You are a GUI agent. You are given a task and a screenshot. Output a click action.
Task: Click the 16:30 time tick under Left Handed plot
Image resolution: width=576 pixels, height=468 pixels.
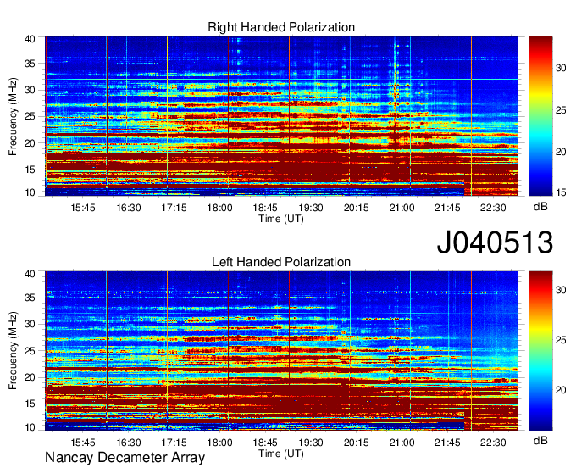coord(129,443)
